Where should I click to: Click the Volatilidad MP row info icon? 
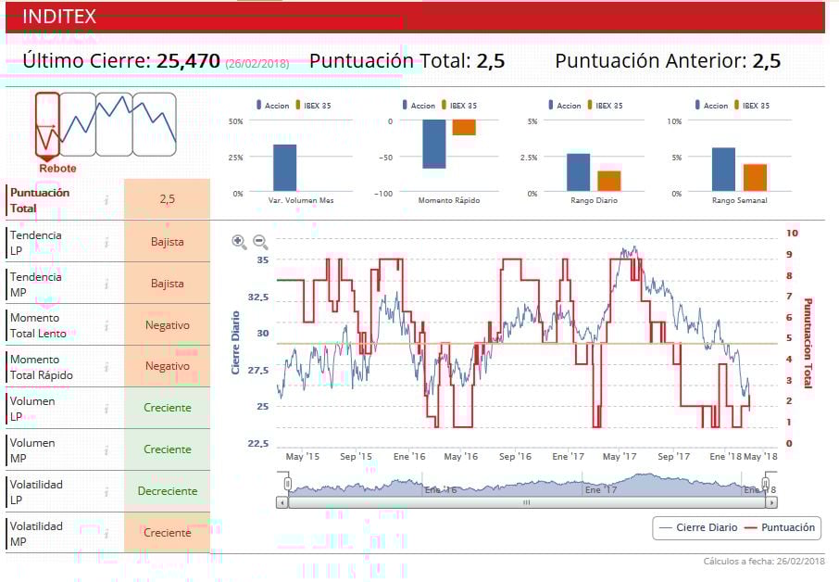click(106, 533)
